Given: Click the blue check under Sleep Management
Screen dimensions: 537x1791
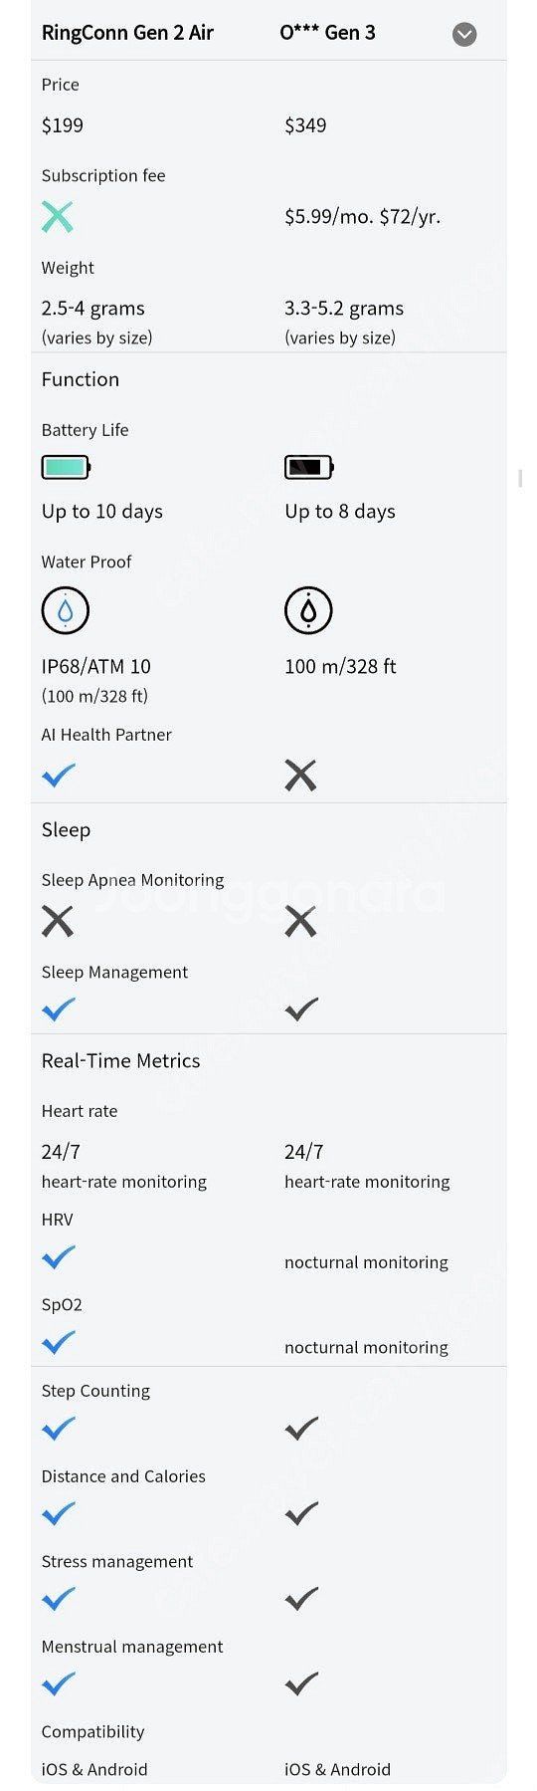Looking at the screenshot, I should (59, 1009).
